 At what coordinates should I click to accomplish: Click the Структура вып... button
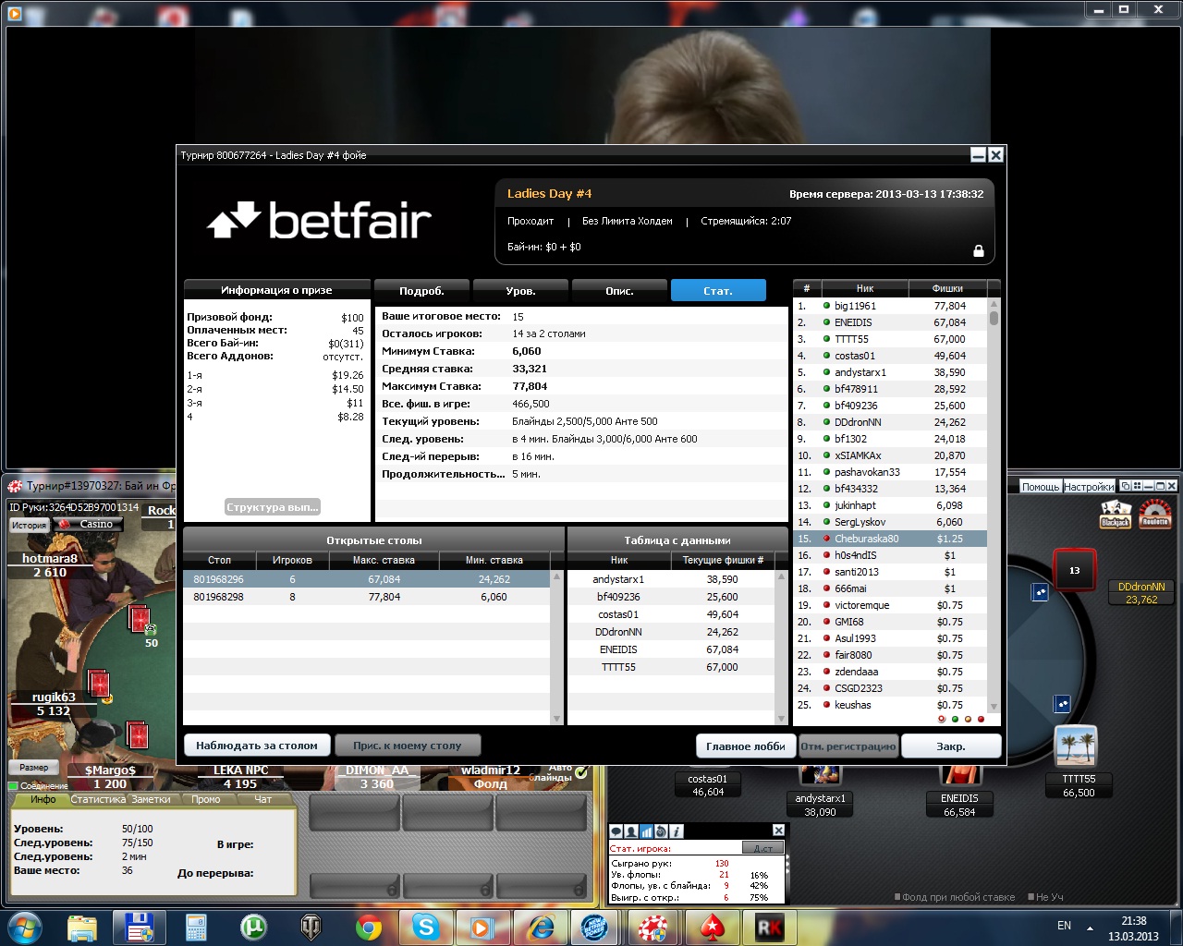coord(273,507)
